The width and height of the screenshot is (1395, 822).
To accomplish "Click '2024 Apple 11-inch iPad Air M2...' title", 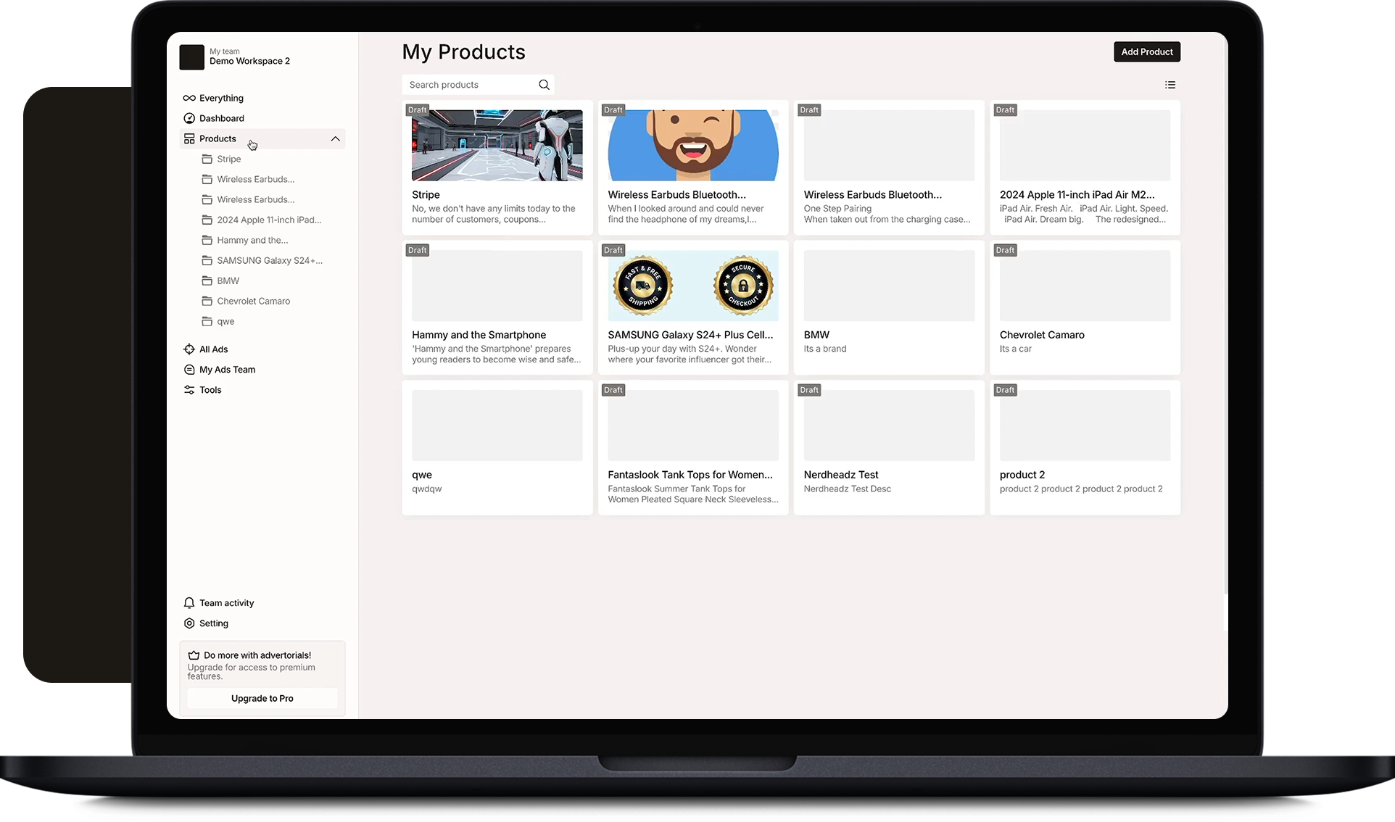I will tap(1077, 195).
